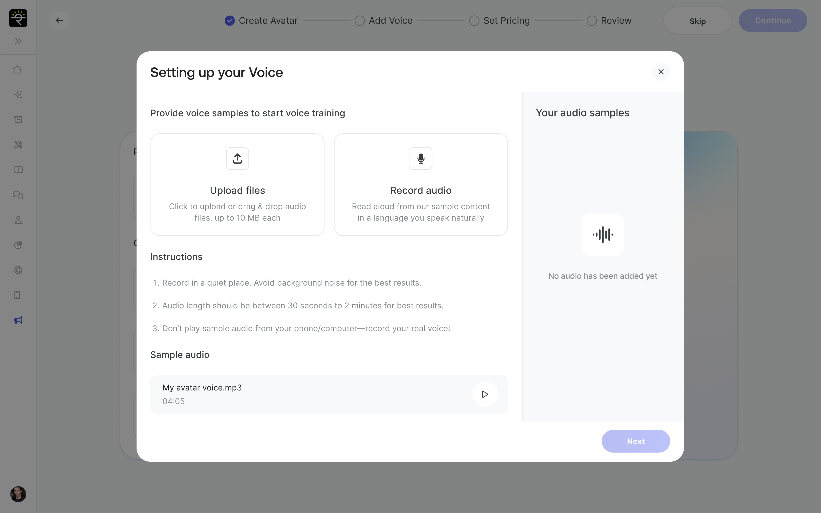
Task: Open the globe sidebar icon
Action: point(18,270)
